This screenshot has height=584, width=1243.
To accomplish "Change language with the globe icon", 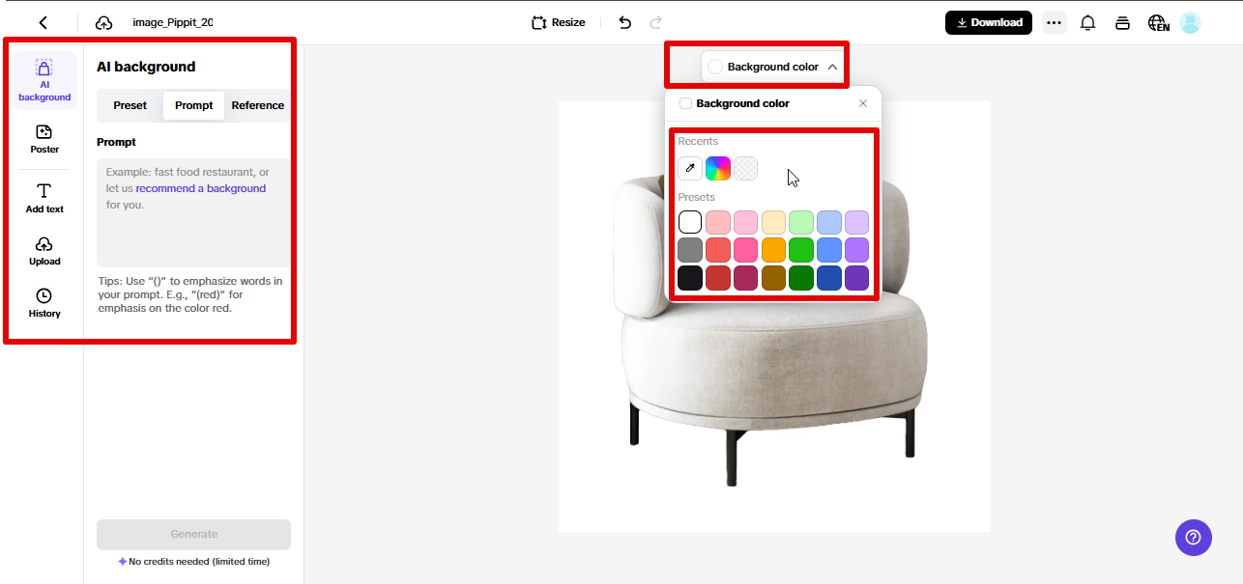I will point(1158,23).
